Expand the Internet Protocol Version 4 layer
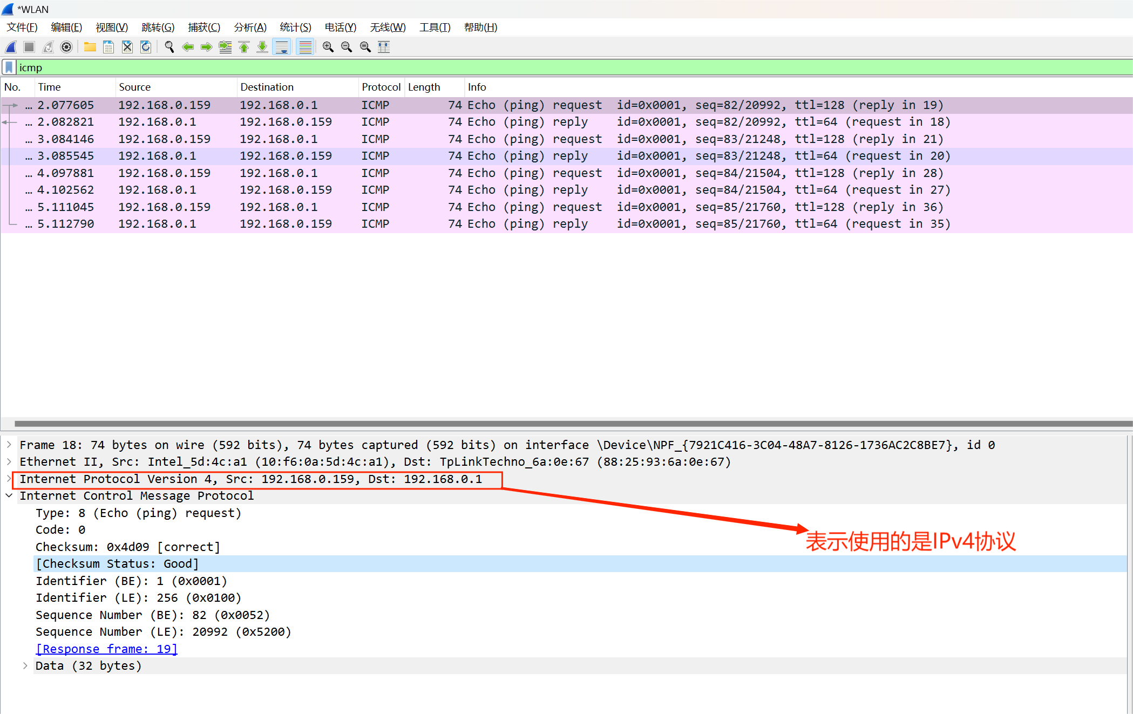The height and width of the screenshot is (714, 1133). [x=9, y=479]
